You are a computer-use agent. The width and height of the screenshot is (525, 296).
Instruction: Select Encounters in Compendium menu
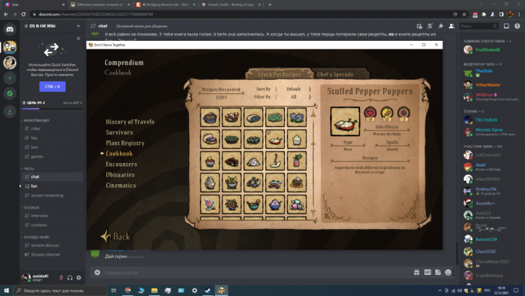[121, 164]
